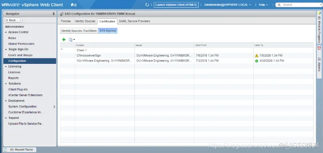Screen dimensions: 323x153
Task: Click the green check icon beside 6/30/2028
Action: click(256, 61)
